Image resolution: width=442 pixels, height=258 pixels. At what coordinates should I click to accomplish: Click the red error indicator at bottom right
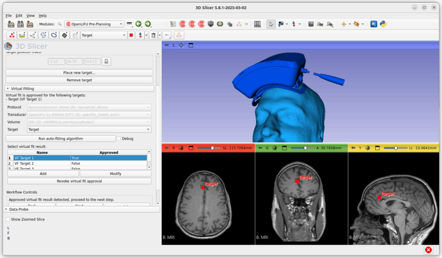(x=429, y=250)
